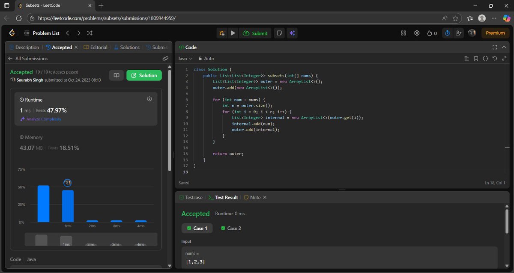This screenshot has width=514, height=273.
Task: Expand the editor with diagonal arrows icon
Action: pos(504,59)
